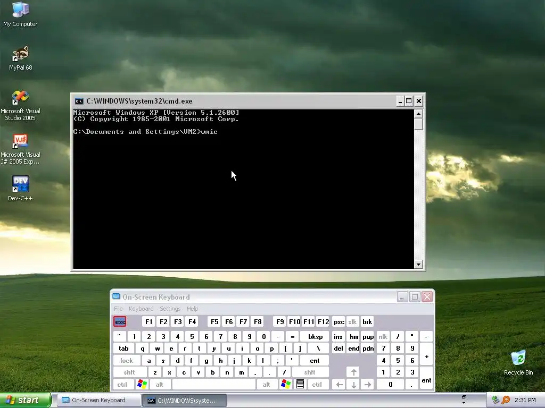Click the wmic command text in cmd
This screenshot has width=545, height=408.
point(209,132)
